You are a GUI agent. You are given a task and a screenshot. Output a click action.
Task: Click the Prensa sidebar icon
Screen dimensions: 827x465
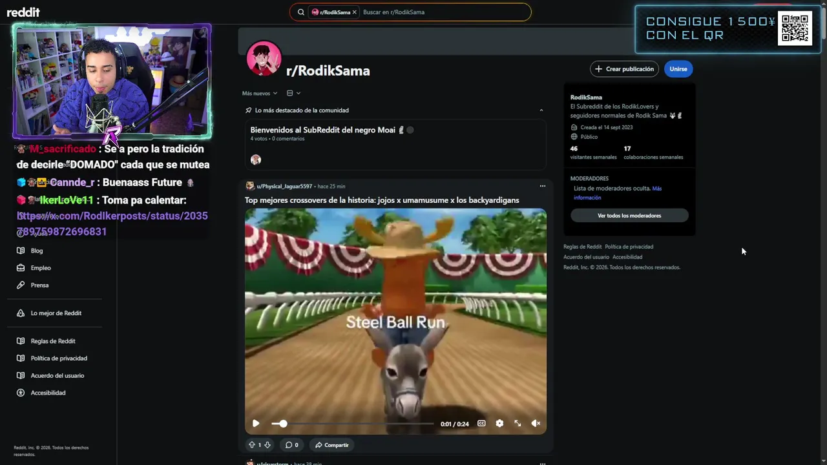(x=21, y=285)
